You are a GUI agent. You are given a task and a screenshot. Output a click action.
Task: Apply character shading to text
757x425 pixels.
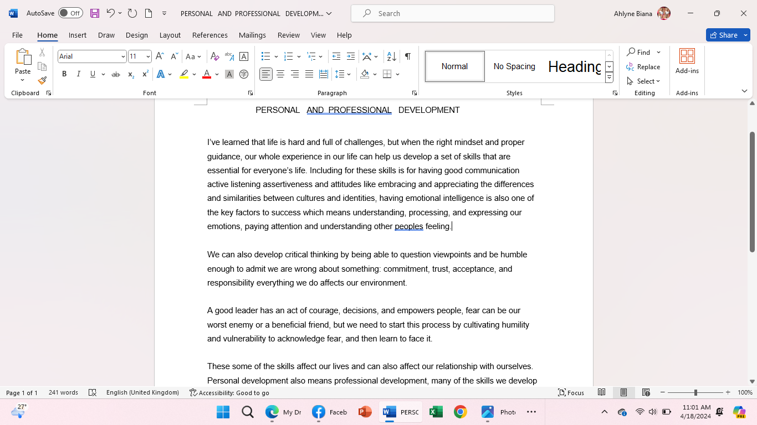tap(229, 74)
